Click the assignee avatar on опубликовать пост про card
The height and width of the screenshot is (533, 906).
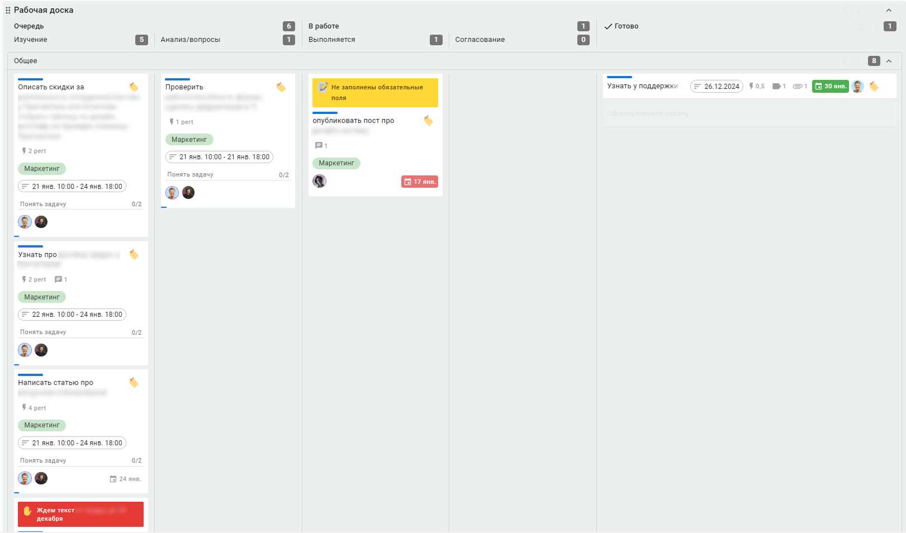(x=319, y=181)
